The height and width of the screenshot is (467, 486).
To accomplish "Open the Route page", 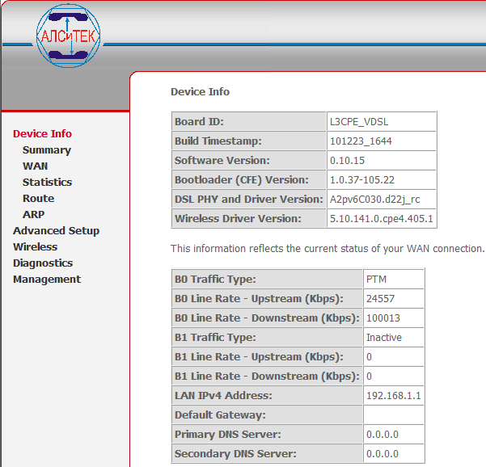I will click(x=39, y=198).
